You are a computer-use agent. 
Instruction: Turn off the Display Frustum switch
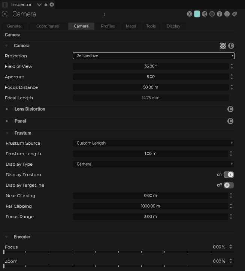[229, 175]
